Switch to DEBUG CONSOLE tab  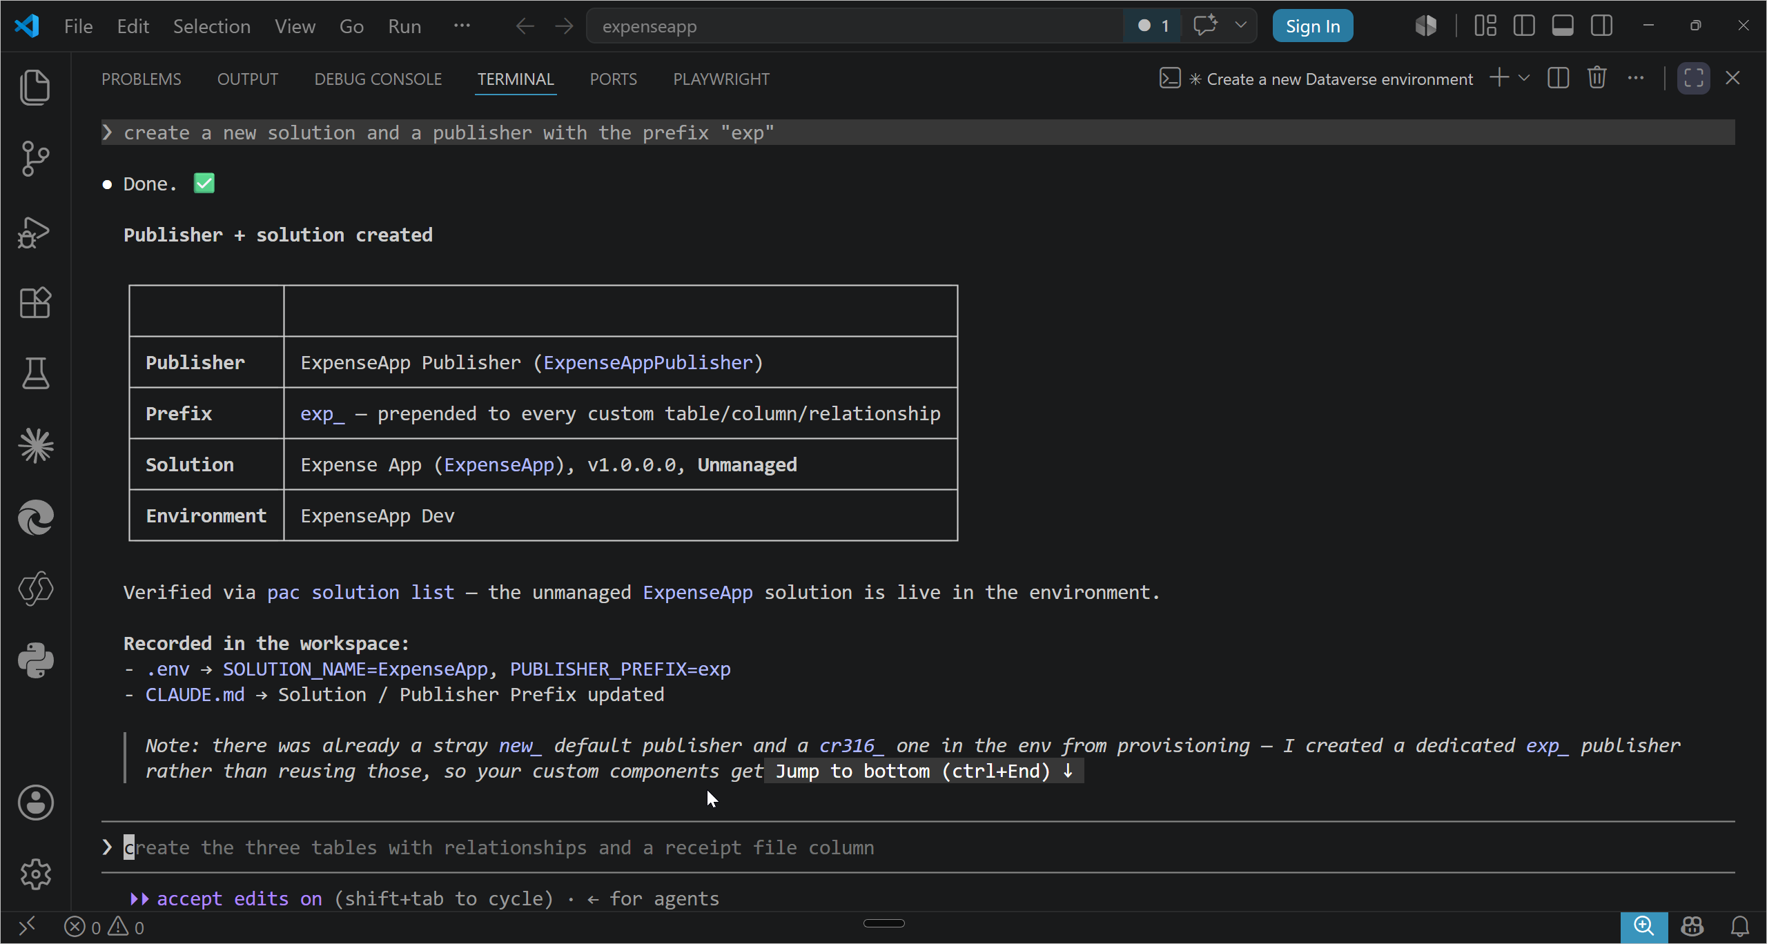point(378,79)
